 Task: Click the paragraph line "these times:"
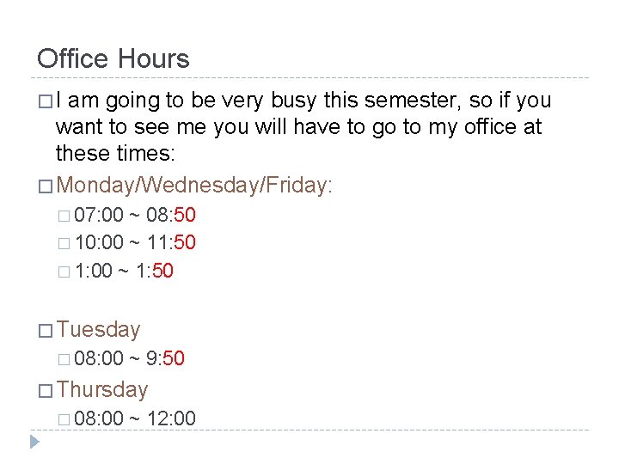tap(113, 154)
